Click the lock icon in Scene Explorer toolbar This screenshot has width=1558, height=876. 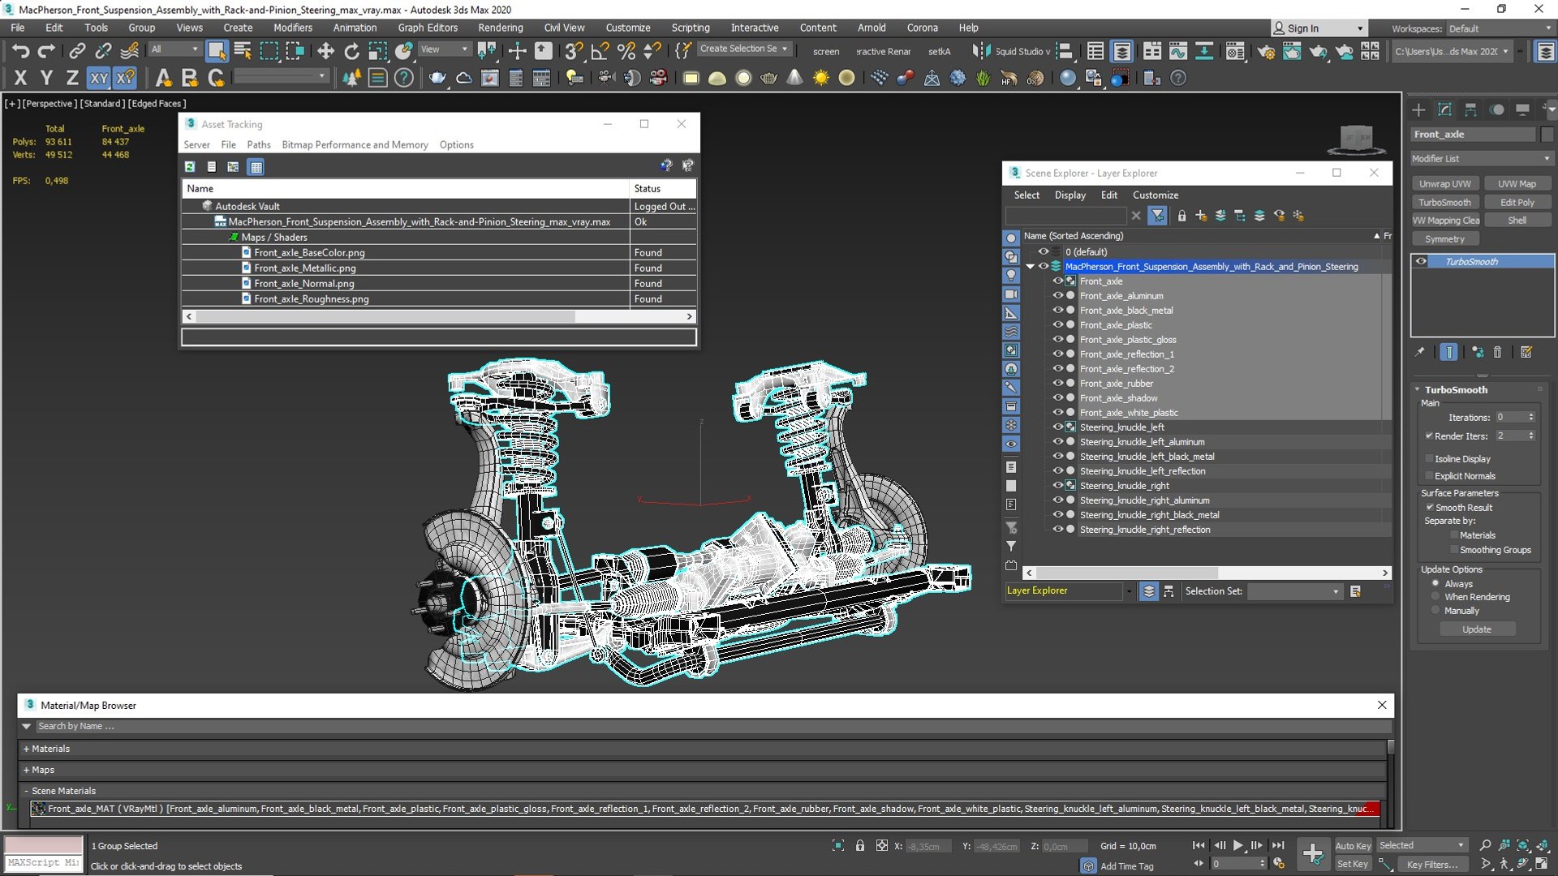pyautogui.click(x=1181, y=216)
